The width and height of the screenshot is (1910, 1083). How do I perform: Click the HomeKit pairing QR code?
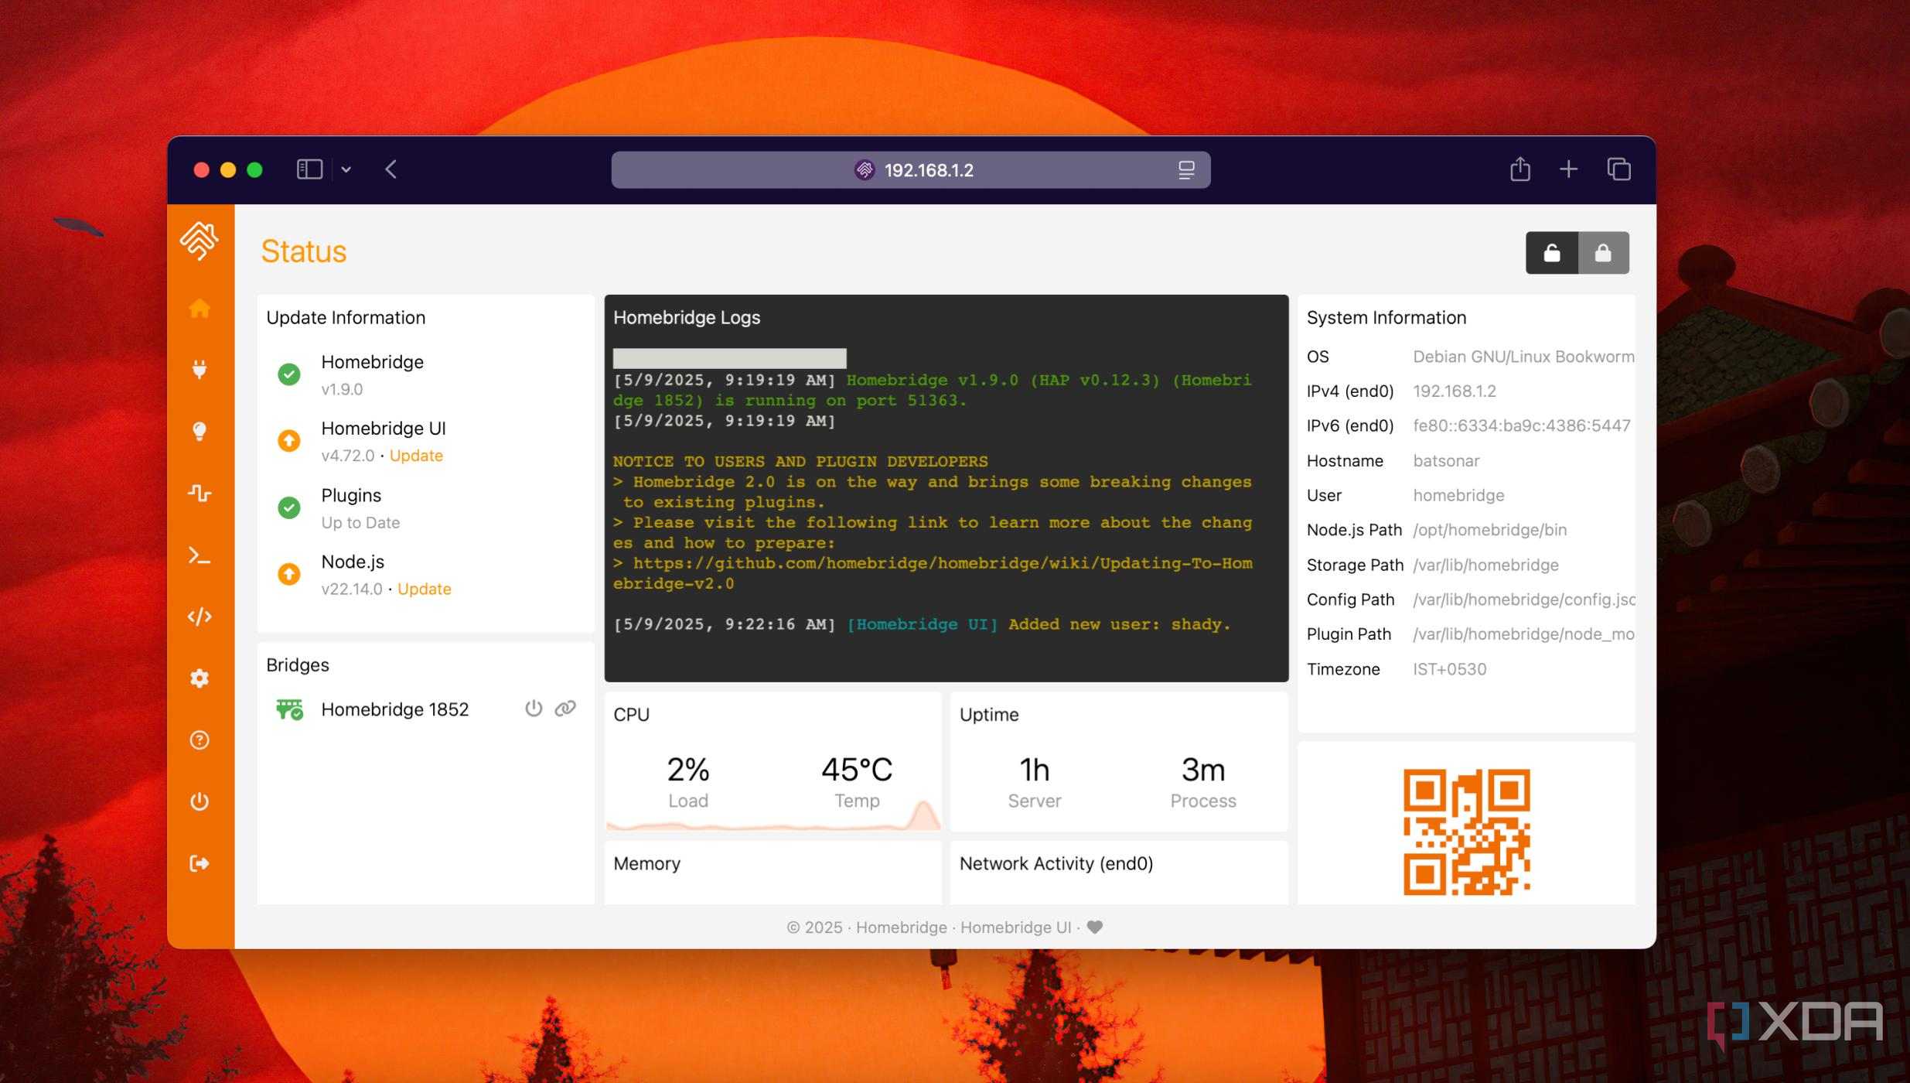1467,832
